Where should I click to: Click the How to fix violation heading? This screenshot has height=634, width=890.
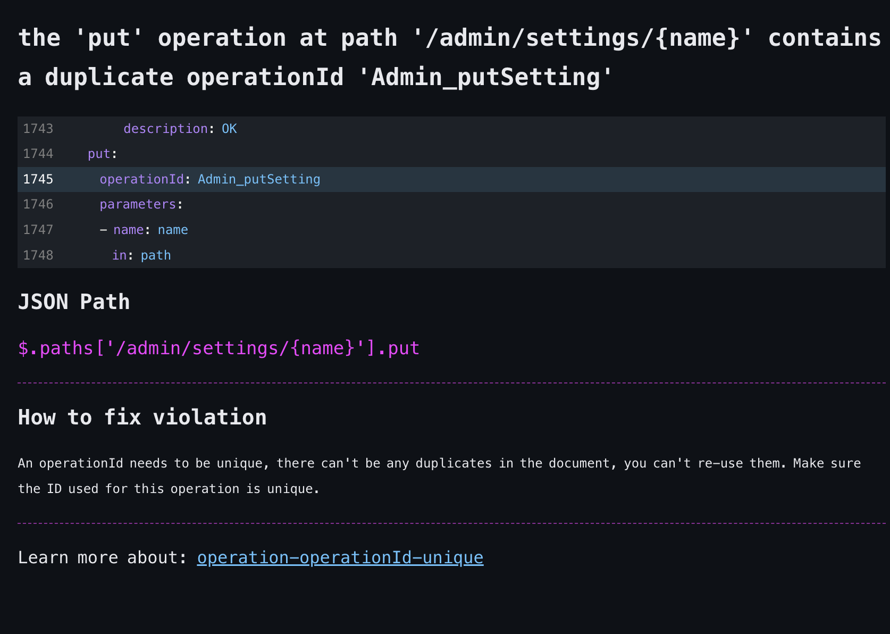pos(142,418)
